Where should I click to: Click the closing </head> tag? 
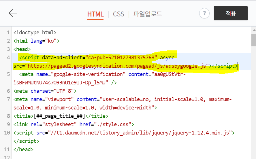tap(24, 149)
